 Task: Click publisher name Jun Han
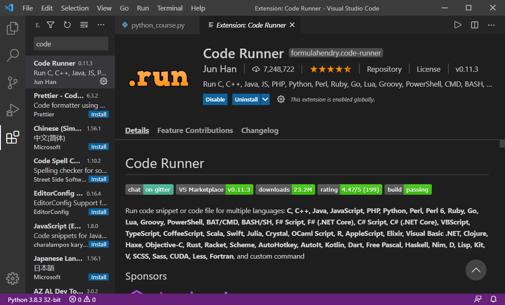pos(220,69)
